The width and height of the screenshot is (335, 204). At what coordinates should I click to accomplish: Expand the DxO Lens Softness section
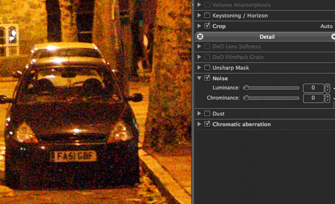[x=199, y=46]
